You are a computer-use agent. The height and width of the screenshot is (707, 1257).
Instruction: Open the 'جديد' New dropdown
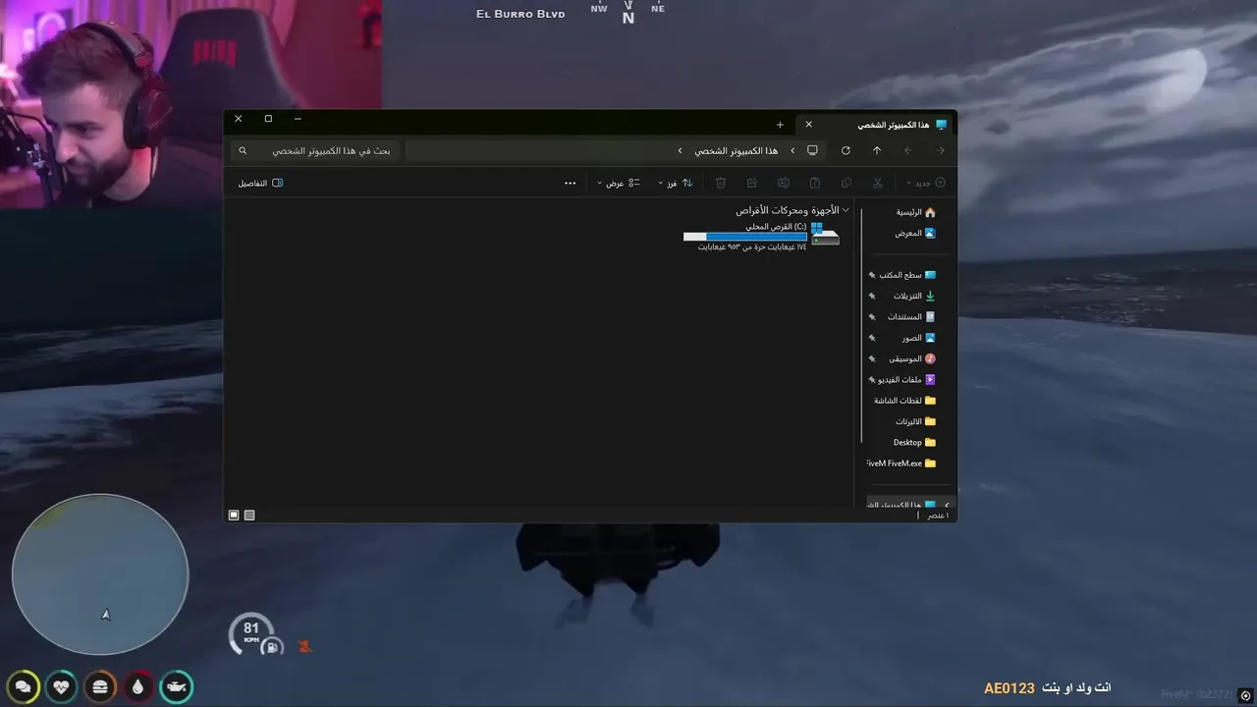pos(926,183)
